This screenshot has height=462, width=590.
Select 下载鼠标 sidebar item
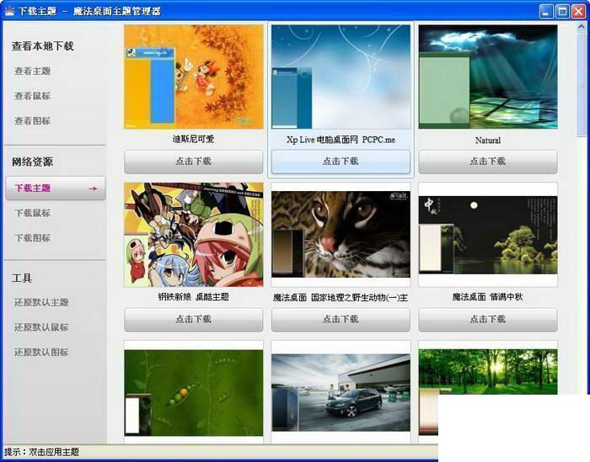[32, 213]
